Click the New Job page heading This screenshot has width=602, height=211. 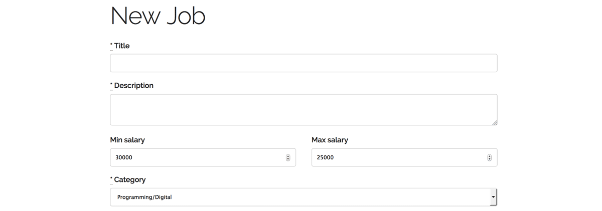click(158, 16)
